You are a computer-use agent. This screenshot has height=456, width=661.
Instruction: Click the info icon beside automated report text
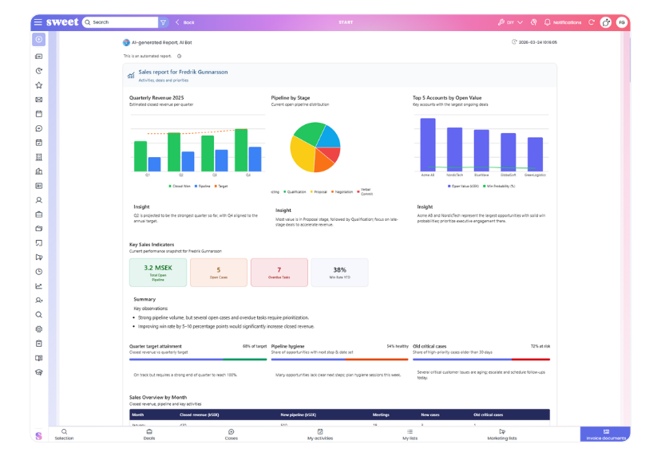pyautogui.click(x=179, y=56)
